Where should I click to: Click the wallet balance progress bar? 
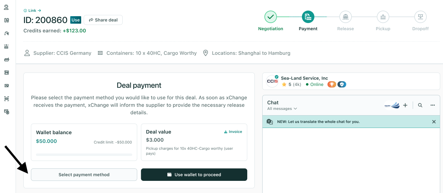(x=84, y=154)
